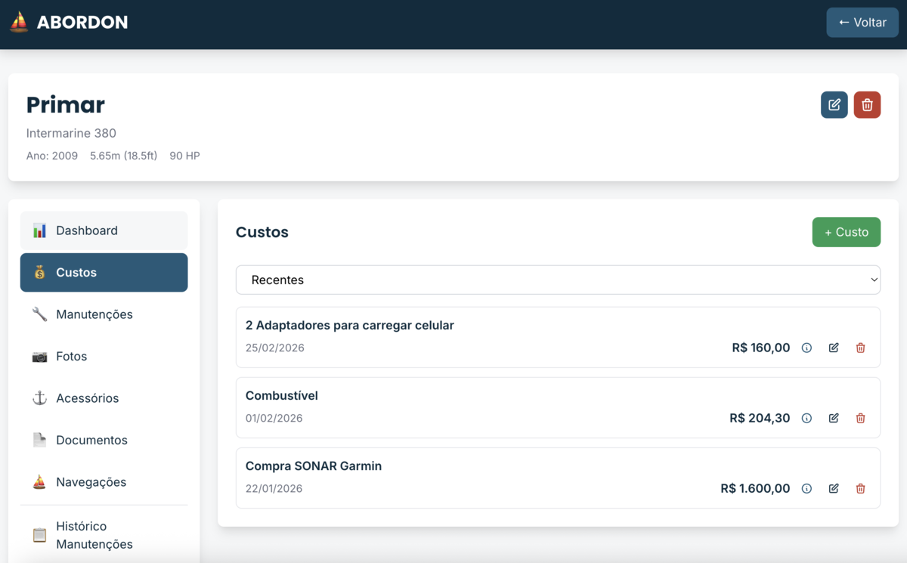Open the Recentes sort dropdown
This screenshot has width=907, height=563.
[x=558, y=280]
